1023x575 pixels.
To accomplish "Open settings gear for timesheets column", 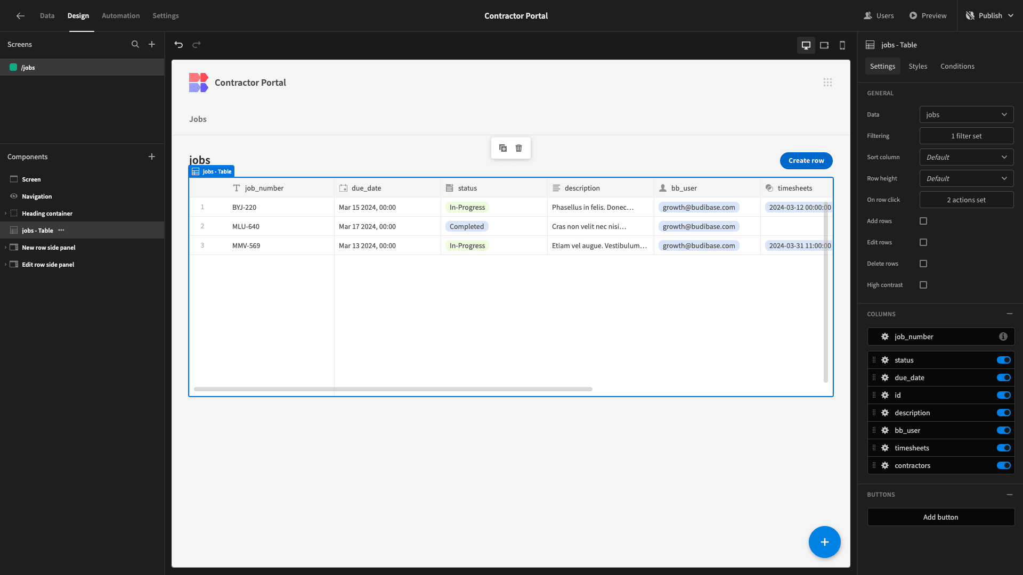I will pyautogui.click(x=885, y=448).
